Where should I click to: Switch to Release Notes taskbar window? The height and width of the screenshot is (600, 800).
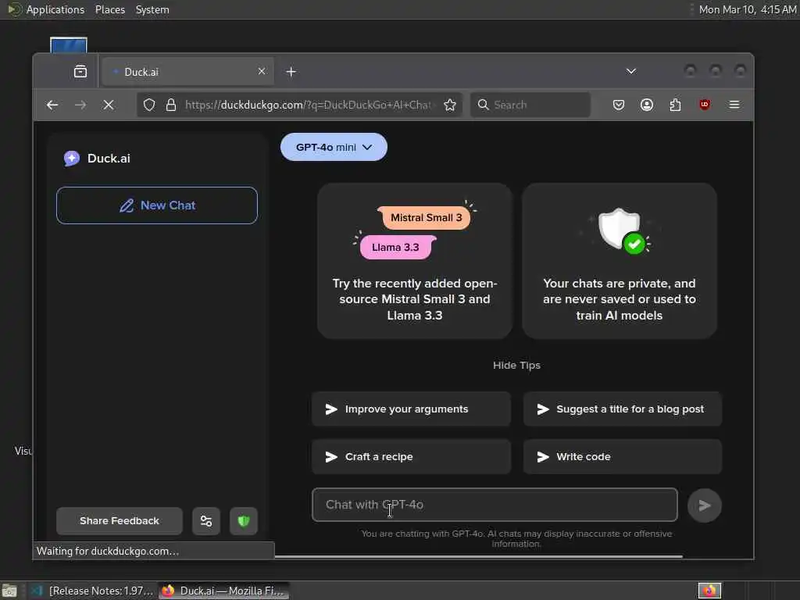(x=92, y=591)
